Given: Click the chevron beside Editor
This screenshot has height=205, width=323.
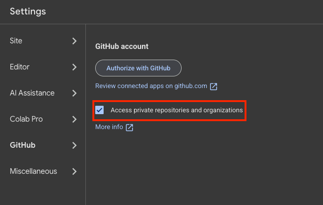Looking at the screenshot, I should point(74,67).
